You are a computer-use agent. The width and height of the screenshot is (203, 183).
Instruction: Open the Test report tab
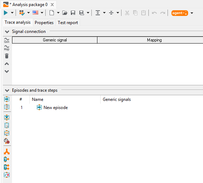68,23
